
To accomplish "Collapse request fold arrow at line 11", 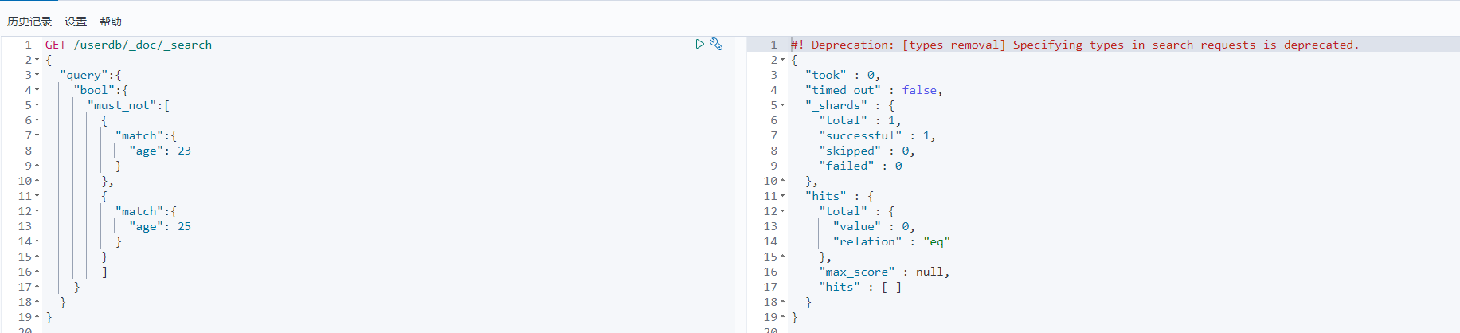I will [x=37, y=196].
